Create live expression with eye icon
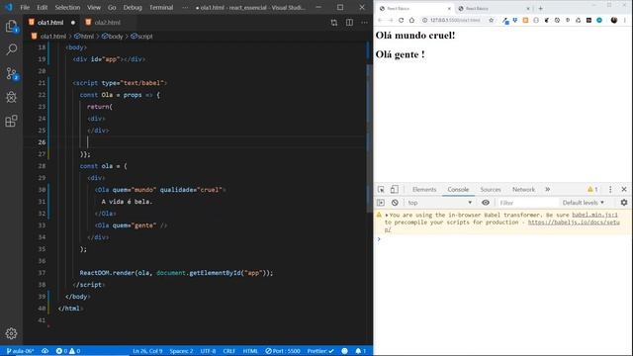633x356 pixels. point(486,203)
